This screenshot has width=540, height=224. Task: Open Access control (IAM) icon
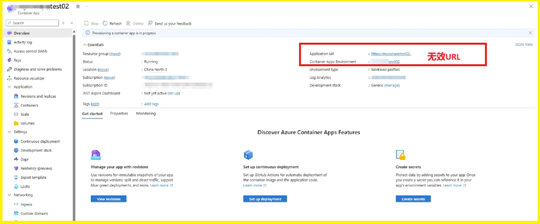pos(9,51)
